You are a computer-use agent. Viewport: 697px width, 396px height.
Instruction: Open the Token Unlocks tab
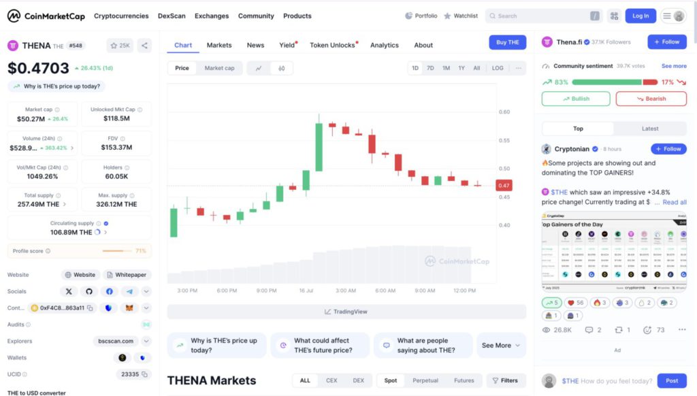(334, 45)
